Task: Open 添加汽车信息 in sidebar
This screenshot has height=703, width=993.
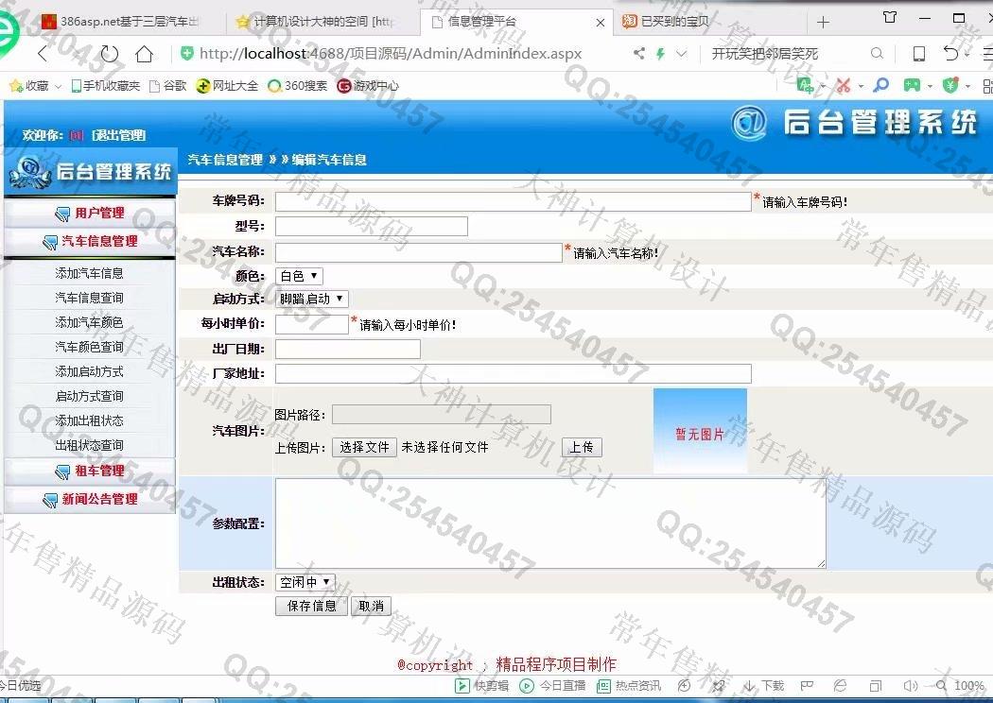Action: [89, 273]
